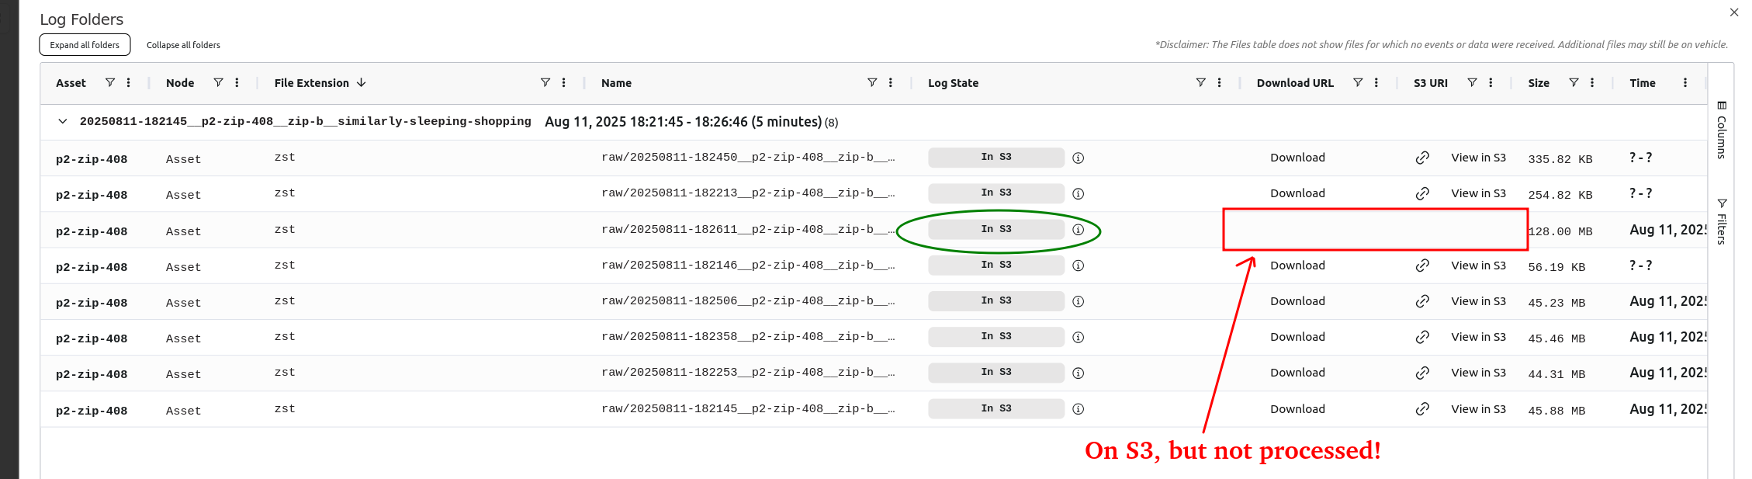Sort by the Node column header
Screen dimensions: 1752x479
coord(180,83)
